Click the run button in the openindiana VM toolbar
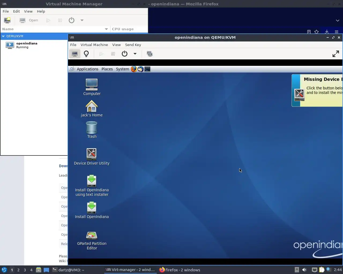This screenshot has width=343, height=274. (101, 54)
